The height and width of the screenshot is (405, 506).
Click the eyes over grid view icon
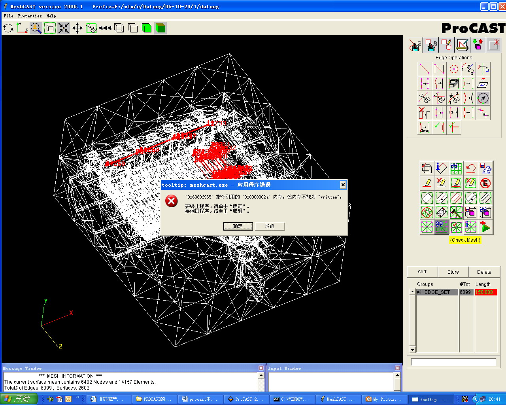[456, 168]
